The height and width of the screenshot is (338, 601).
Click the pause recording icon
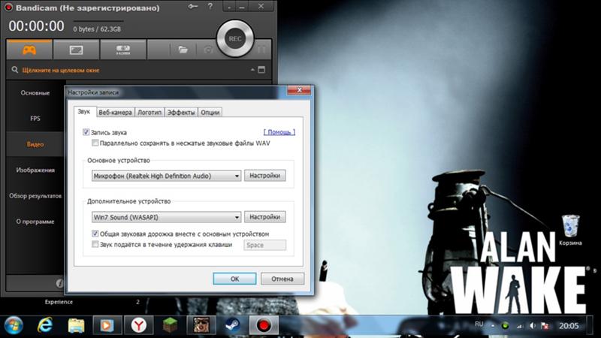pyautogui.click(x=261, y=50)
